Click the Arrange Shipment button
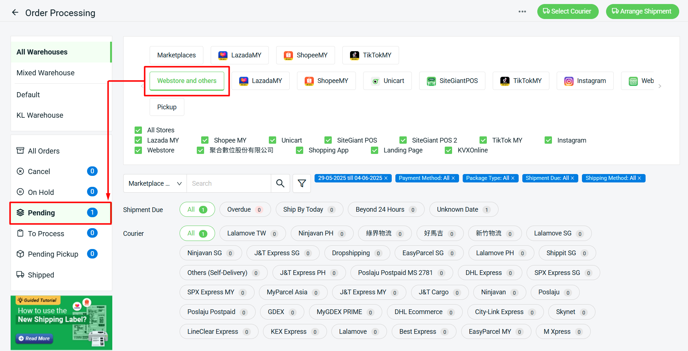 click(642, 11)
